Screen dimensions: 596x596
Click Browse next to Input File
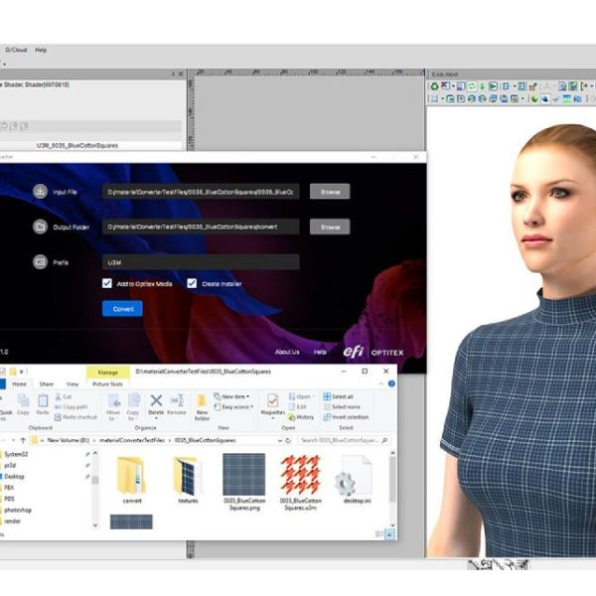click(x=329, y=192)
